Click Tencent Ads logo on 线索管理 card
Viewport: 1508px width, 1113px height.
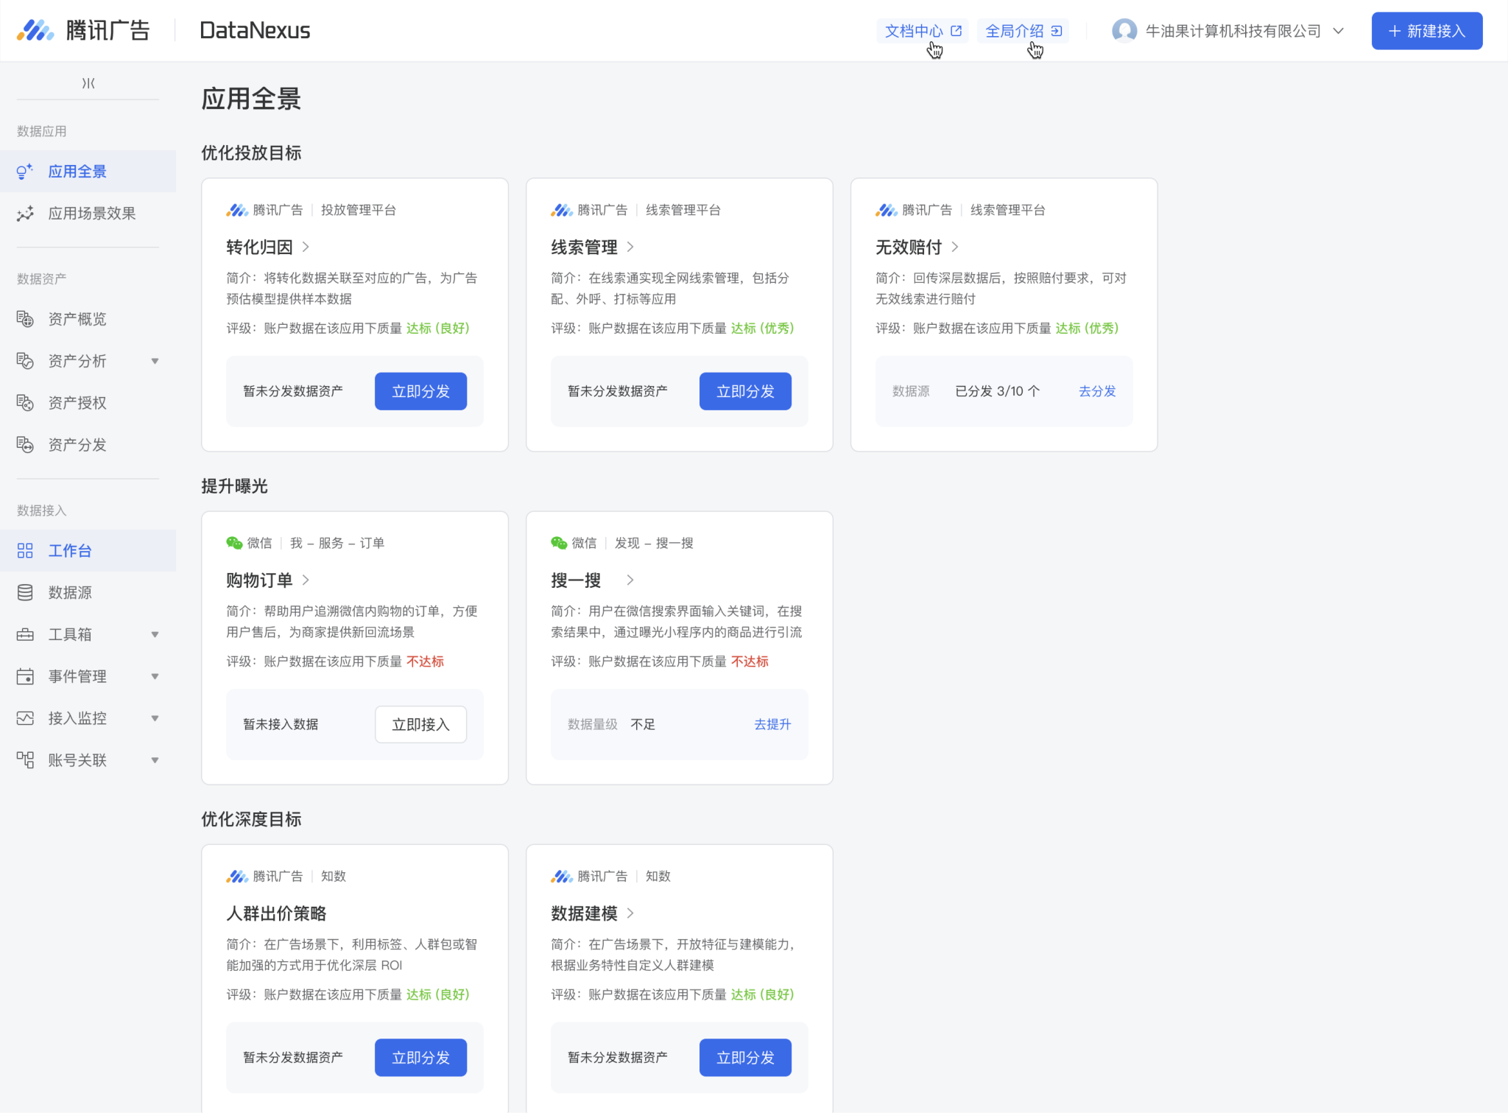click(x=562, y=210)
